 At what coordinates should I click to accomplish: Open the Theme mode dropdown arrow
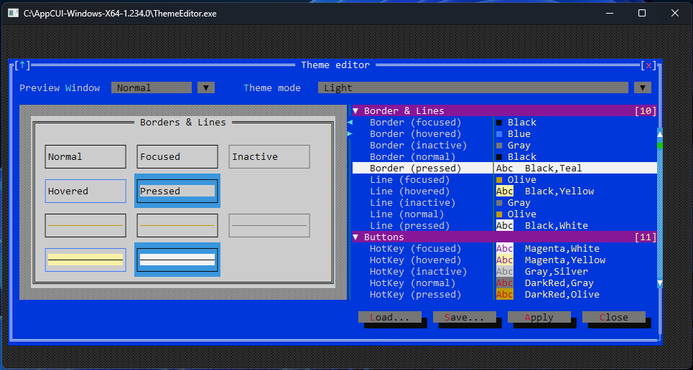pyautogui.click(x=643, y=87)
